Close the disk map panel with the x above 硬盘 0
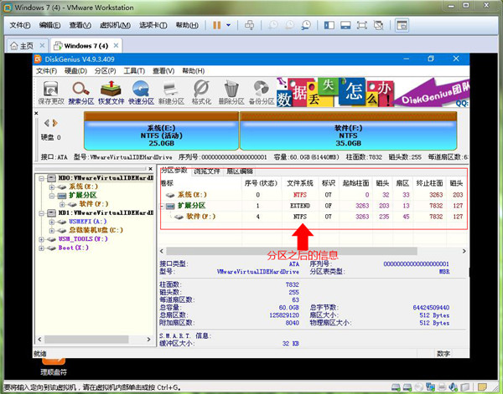Image resolution: width=503 pixels, height=394 pixels. [36, 113]
